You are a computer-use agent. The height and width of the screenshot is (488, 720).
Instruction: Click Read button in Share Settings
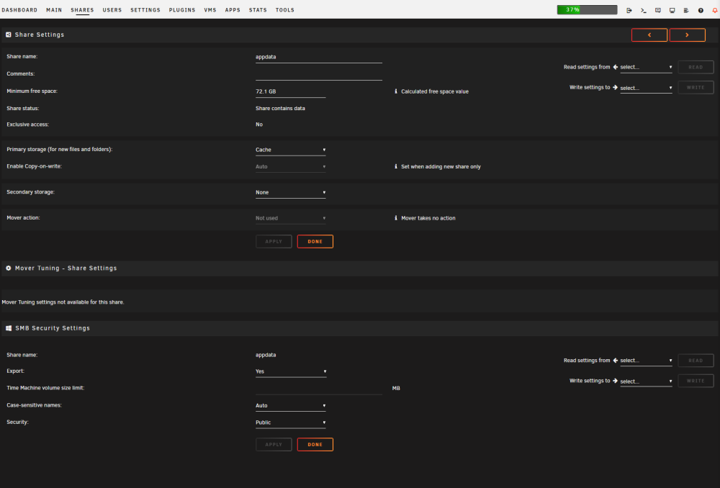tap(696, 67)
